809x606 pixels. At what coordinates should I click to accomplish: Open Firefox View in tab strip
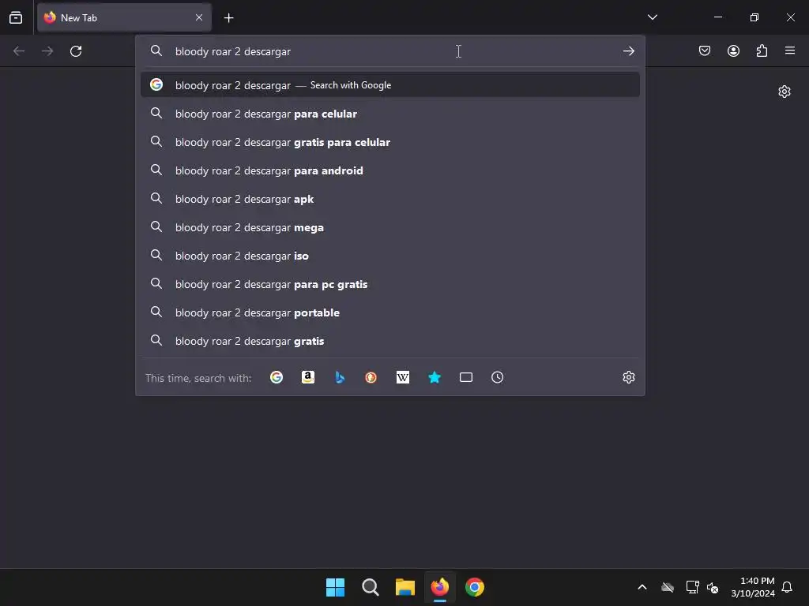coord(16,17)
